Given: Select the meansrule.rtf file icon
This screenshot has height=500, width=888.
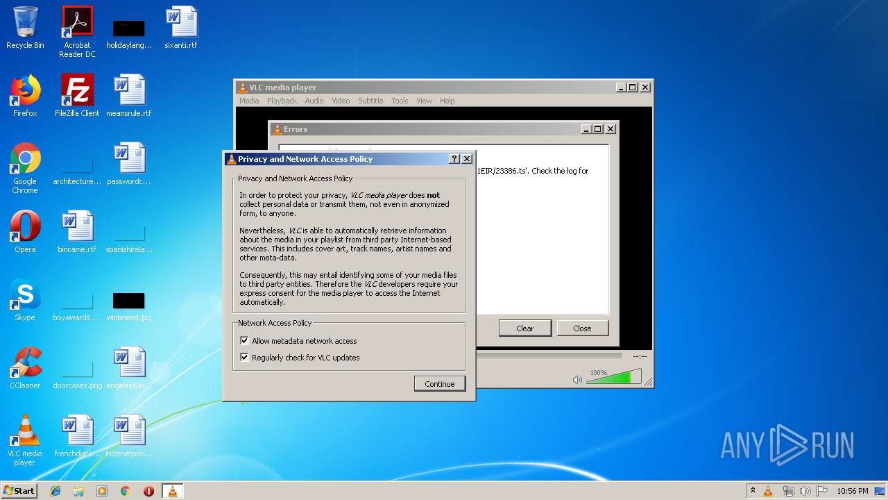Looking at the screenshot, I should click(129, 96).
